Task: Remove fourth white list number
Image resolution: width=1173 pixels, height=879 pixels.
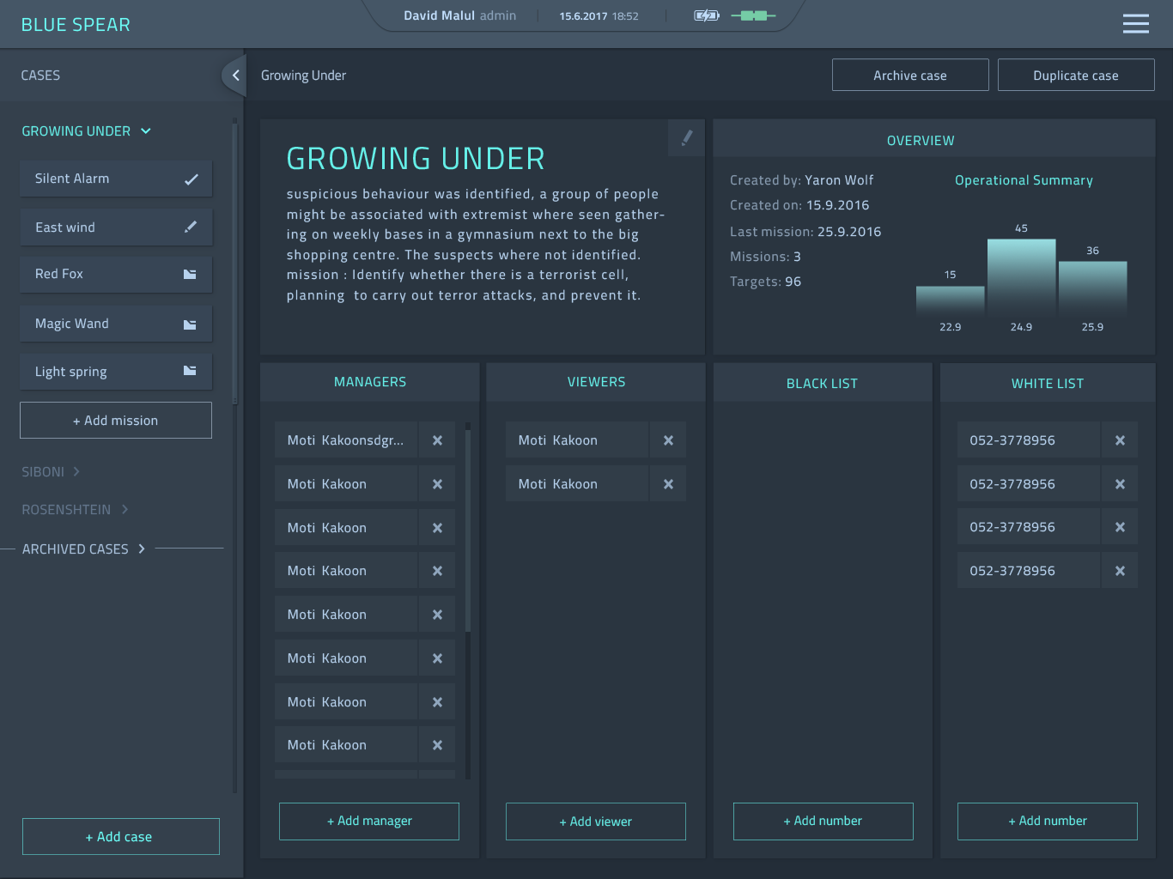Action: pos(1120,571)
